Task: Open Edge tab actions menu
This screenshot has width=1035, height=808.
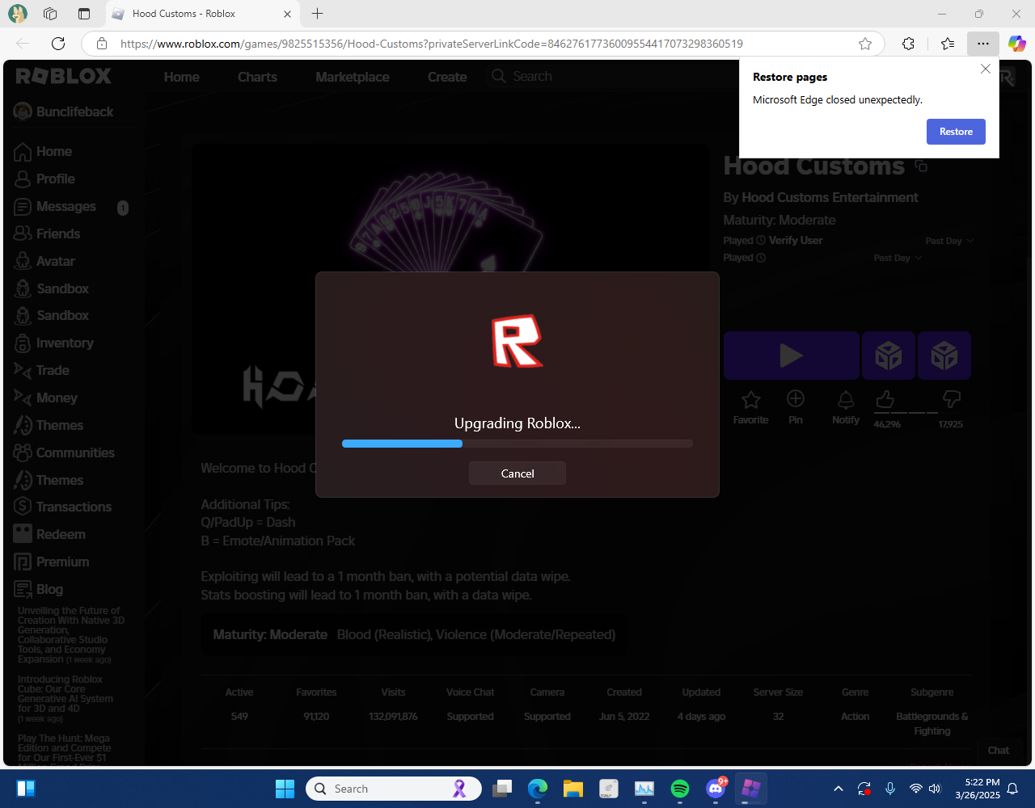Action: tap(84, 14)
